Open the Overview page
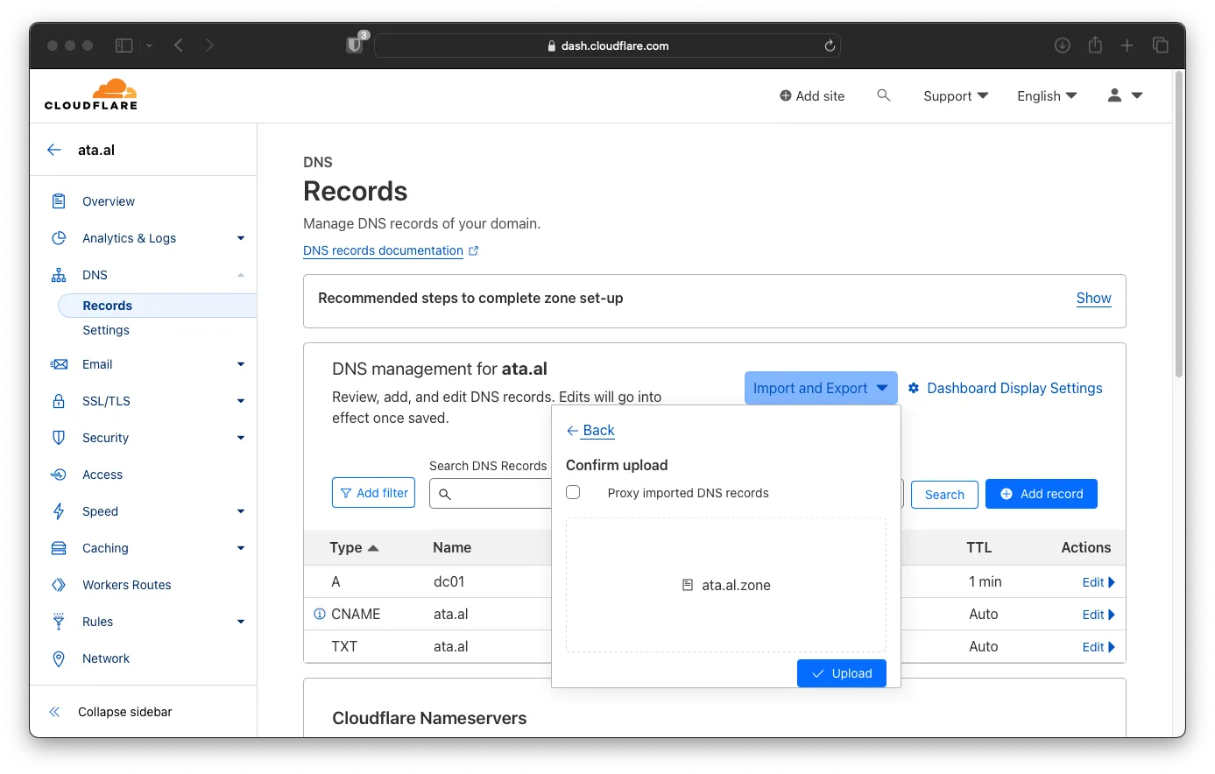1215x774 pixels. click(109, 201)
